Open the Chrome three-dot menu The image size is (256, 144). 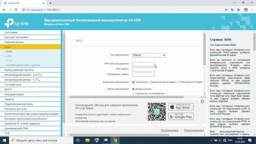252,10
